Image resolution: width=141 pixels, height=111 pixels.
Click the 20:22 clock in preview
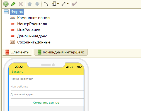click(19, 67)
